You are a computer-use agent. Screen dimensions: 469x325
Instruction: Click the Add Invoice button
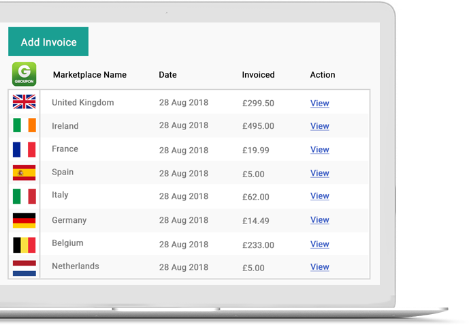click(x=48, y=42)
